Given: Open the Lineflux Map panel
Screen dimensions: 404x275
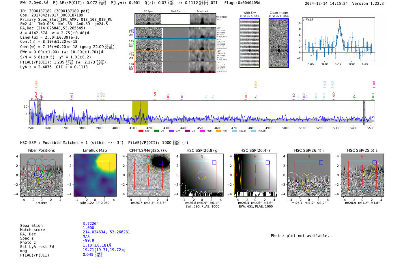Looking at the screenshot, I should [x=95, y=175].
